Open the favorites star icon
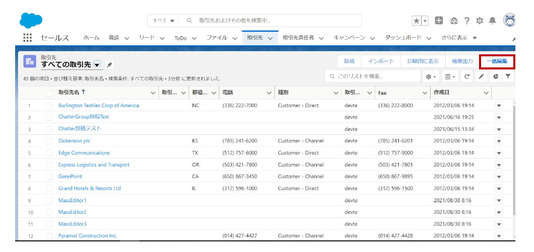The width and height of the screenshot is (534, 252). point(417,21)
